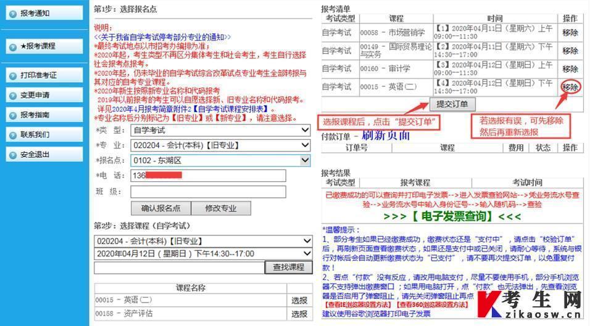Click the 刷新页面 link
Image resolution: width=590 pixels, height=326 pixels.
pyautogui.click(x=385, y=135)
